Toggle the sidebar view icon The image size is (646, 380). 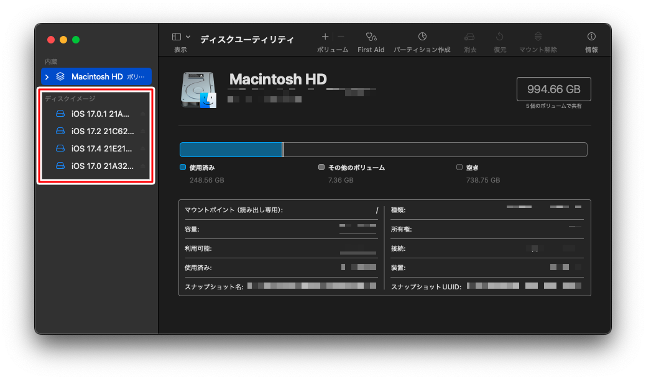[x=177, y=37]
